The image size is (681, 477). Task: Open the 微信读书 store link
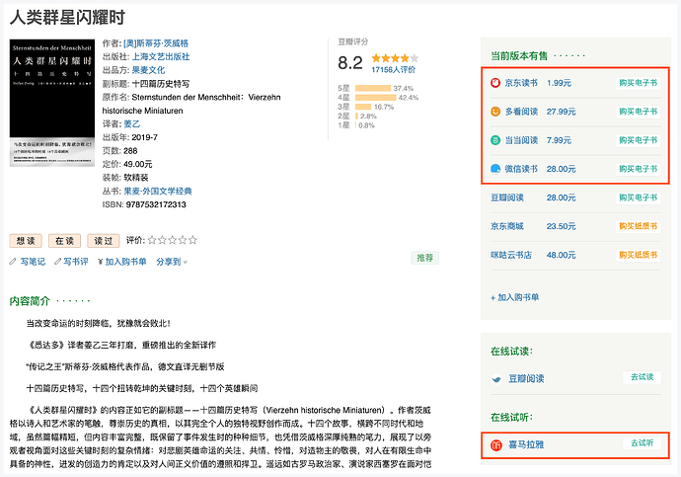(521, 169)
